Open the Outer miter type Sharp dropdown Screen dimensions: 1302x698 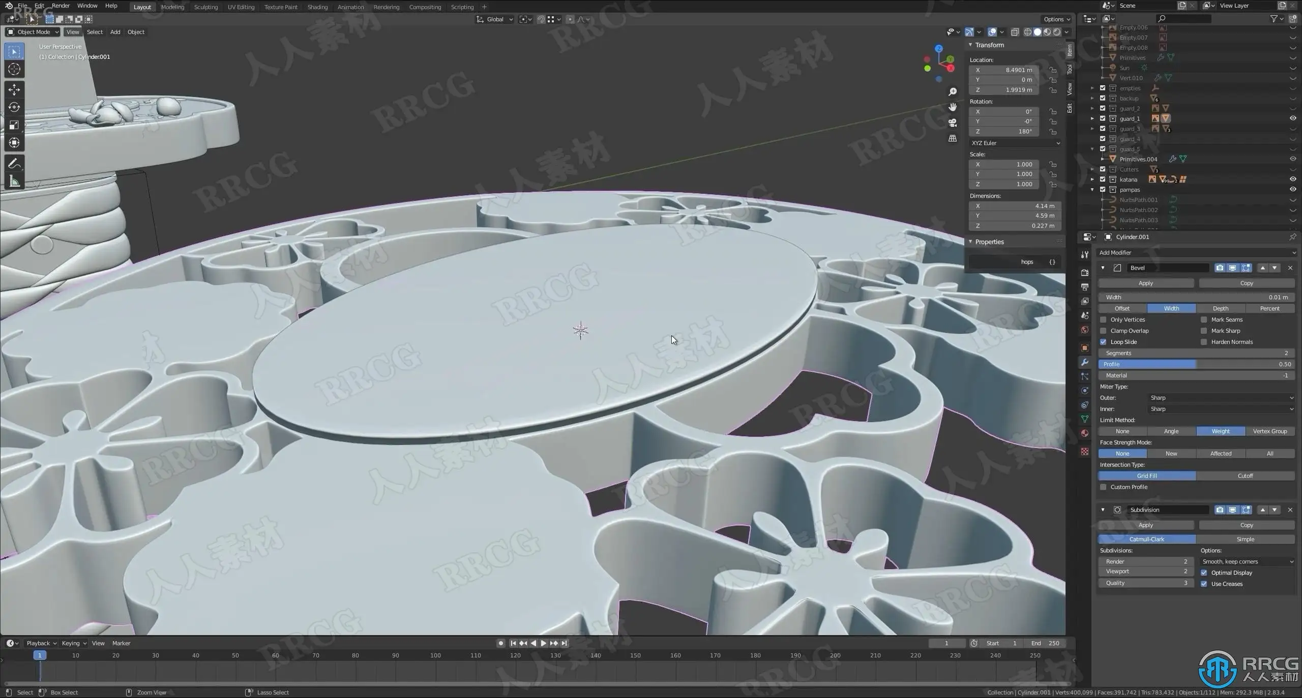1221,398
